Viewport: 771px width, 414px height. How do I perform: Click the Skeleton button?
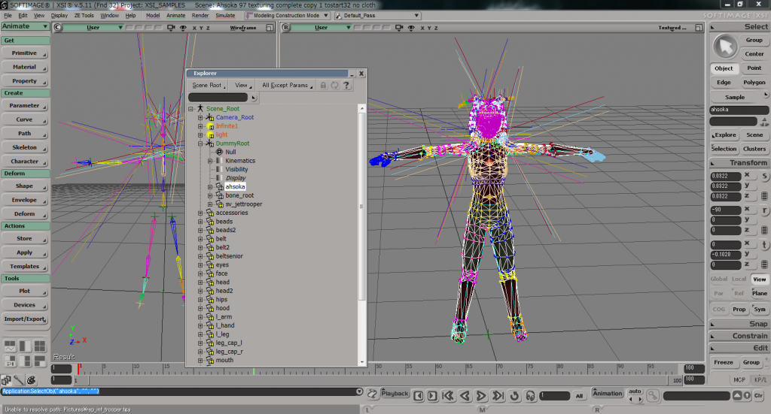[25, 147]
